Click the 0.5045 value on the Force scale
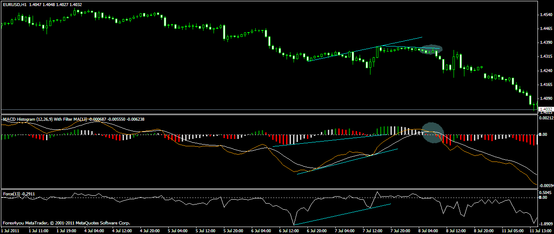Viewport: 554px width, 234px height. [x=545, y=192]
